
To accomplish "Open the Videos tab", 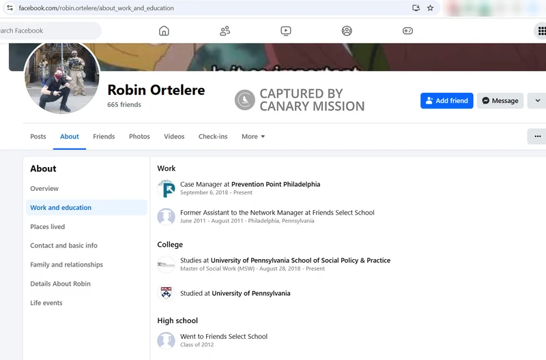I will click(x=174, y=136).
